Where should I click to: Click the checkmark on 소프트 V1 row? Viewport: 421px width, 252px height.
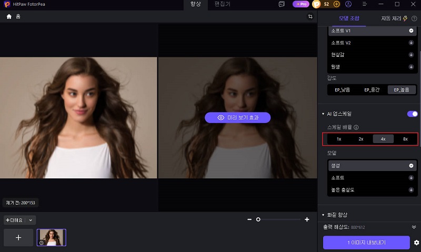point(411,31)
